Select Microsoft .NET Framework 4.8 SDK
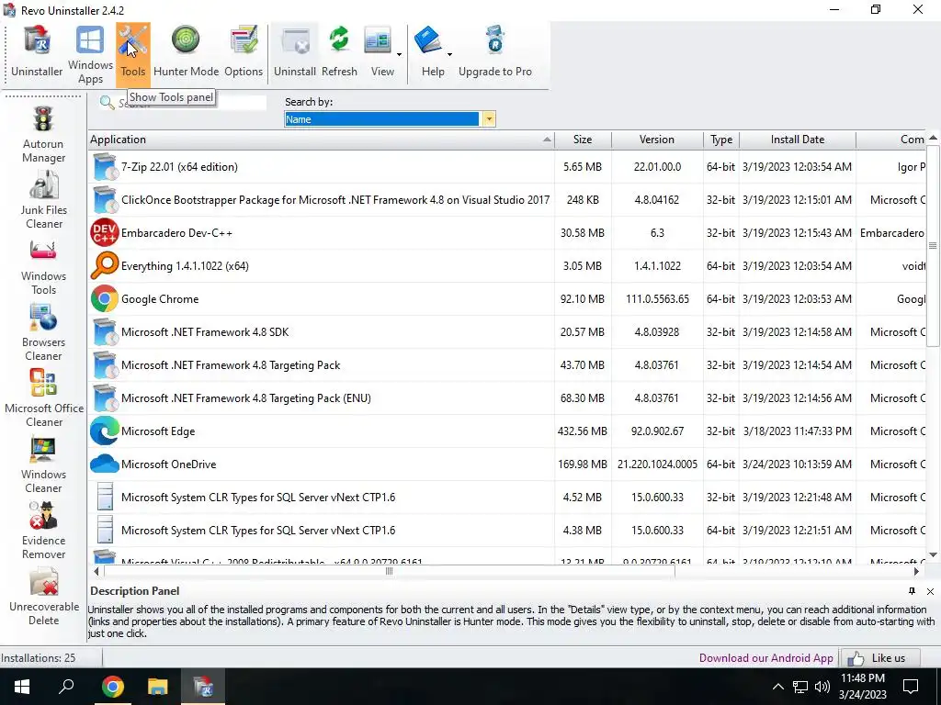The height and width of the screenshot is (705, 941). (x=507, y=332)
